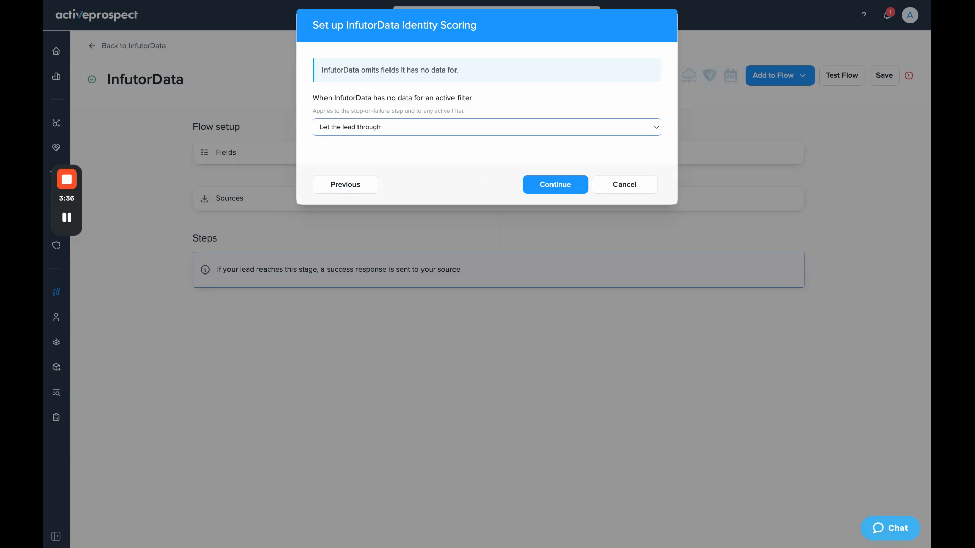The width and height of the screenshot is (975, 548).
Task: Click the shield V badge icon in header
Action: [x=710, y=76]
